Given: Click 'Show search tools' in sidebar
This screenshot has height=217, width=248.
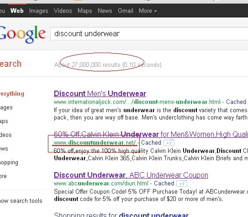Looking at the screenshot, I should click(21, 201).
